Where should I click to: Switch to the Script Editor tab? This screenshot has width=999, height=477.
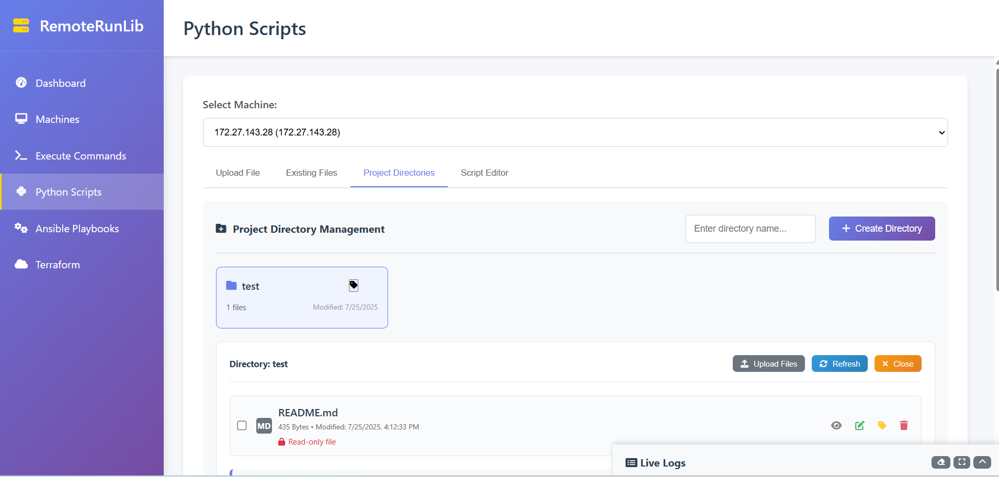tap(484, 173)
